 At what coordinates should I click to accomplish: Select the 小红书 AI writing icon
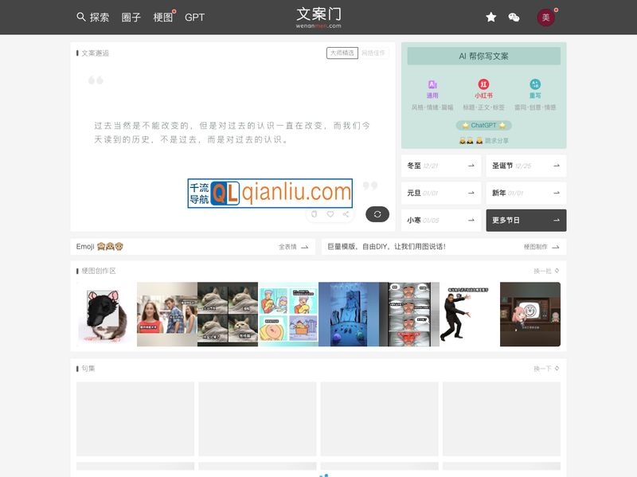[x=483, y=84]
